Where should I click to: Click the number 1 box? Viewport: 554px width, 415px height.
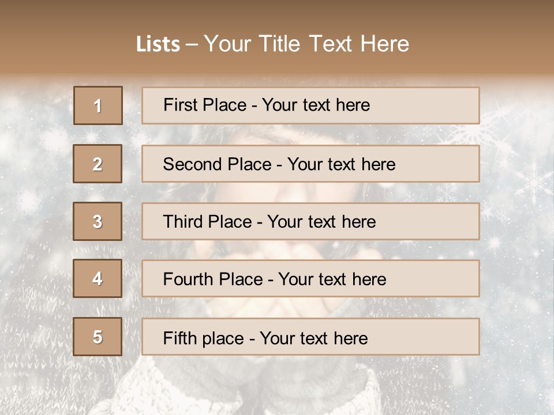click(x=98, y=105)
